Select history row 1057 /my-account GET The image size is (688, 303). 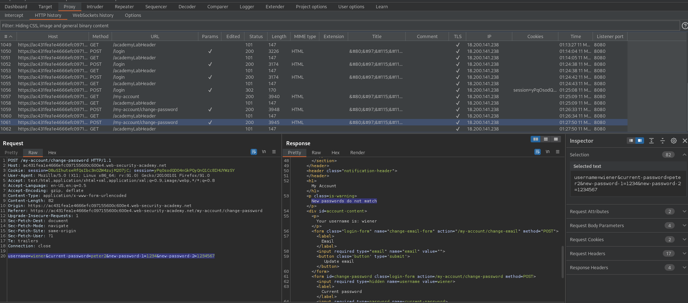pyautogui.click(x=314, y=96)
